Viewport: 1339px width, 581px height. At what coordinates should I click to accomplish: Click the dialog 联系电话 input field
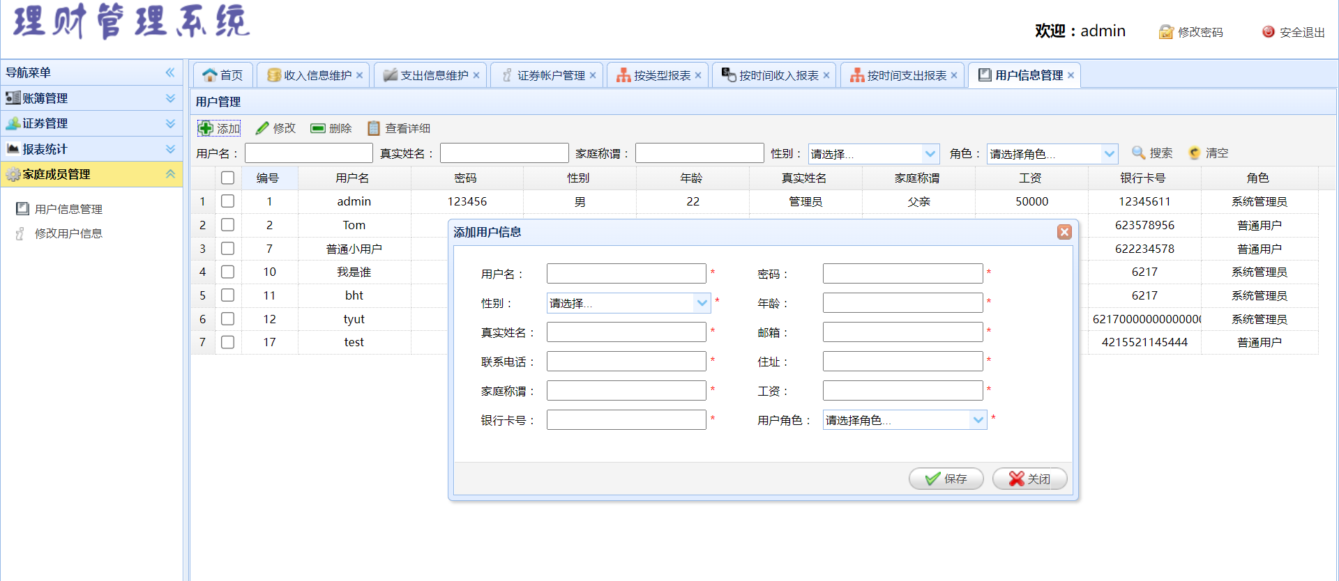pyautogui.click(x=626, y=362)
